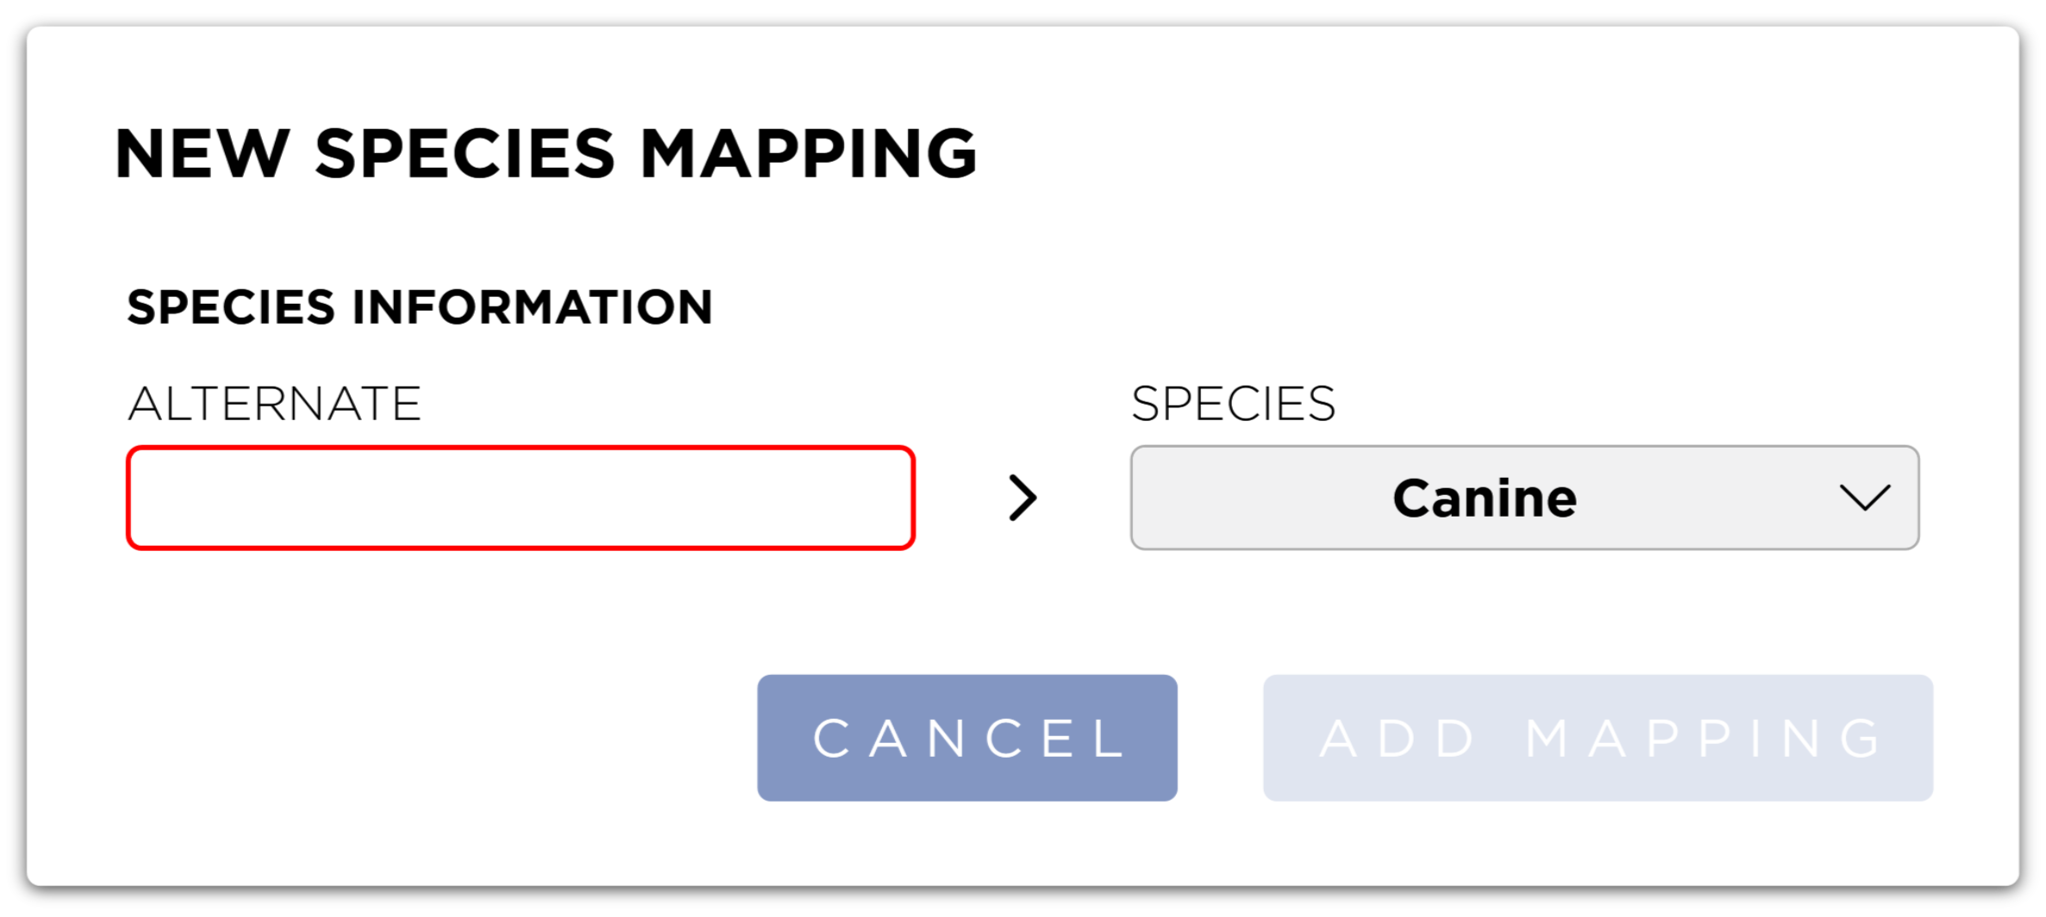2046x917 pixels.
Task: Click the Alternate field label
Action: 274,403
